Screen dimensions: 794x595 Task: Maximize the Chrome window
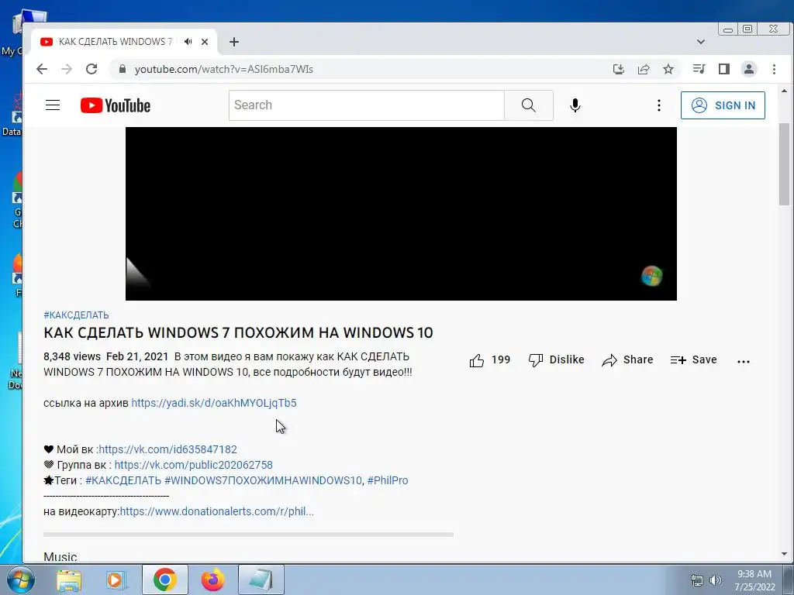747,29
